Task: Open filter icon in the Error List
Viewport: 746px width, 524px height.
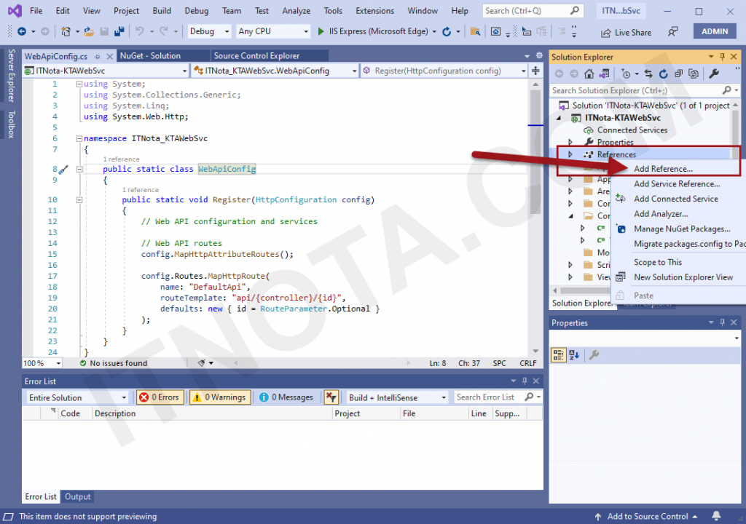Action: [331, 397]
